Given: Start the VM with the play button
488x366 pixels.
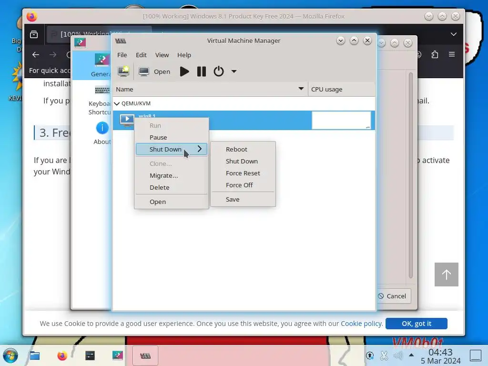Looking at the screenshot, I should click(x=184, y=71).
